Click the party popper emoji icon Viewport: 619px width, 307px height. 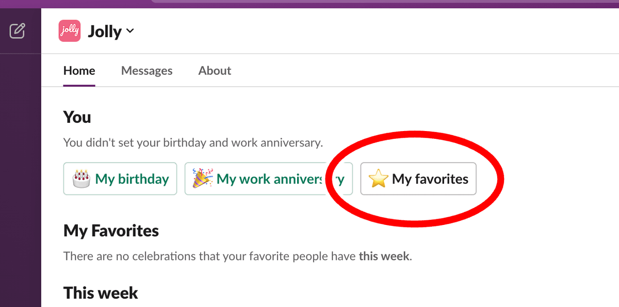click(202, 179)
